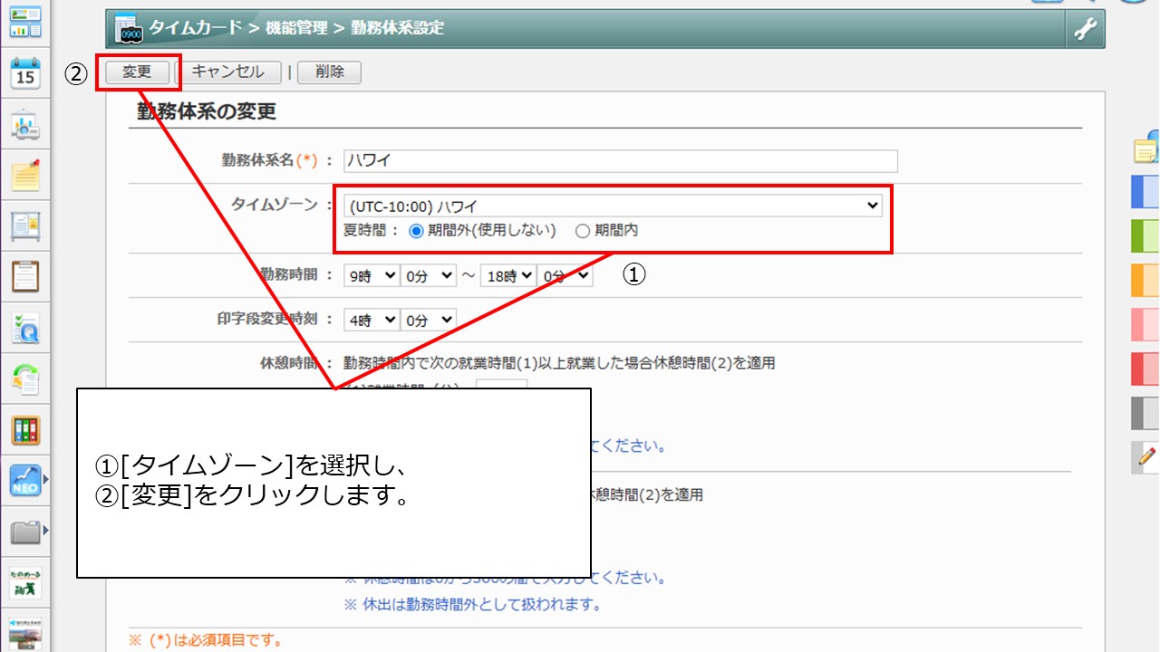This screenshot has width=1160, height=652.
Task: Click 機能管理 in the breadcrumb
Action: coord(296,28)
